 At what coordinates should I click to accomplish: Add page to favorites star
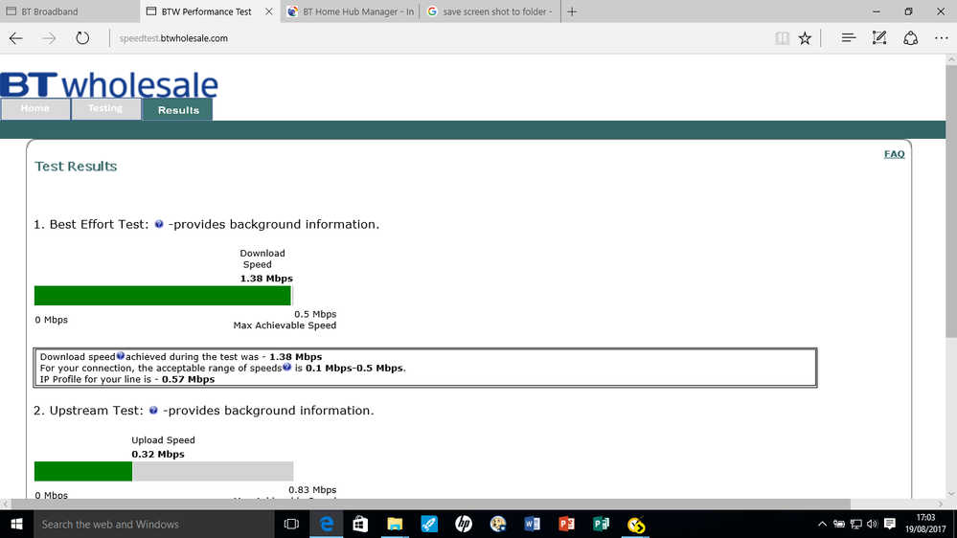805,38
